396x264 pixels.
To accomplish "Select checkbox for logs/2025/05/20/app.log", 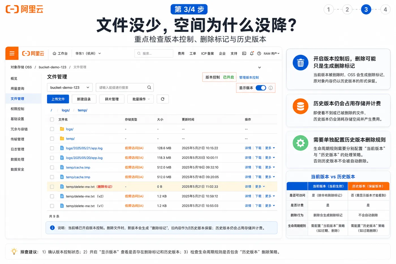I will click(x=52, y=158).
